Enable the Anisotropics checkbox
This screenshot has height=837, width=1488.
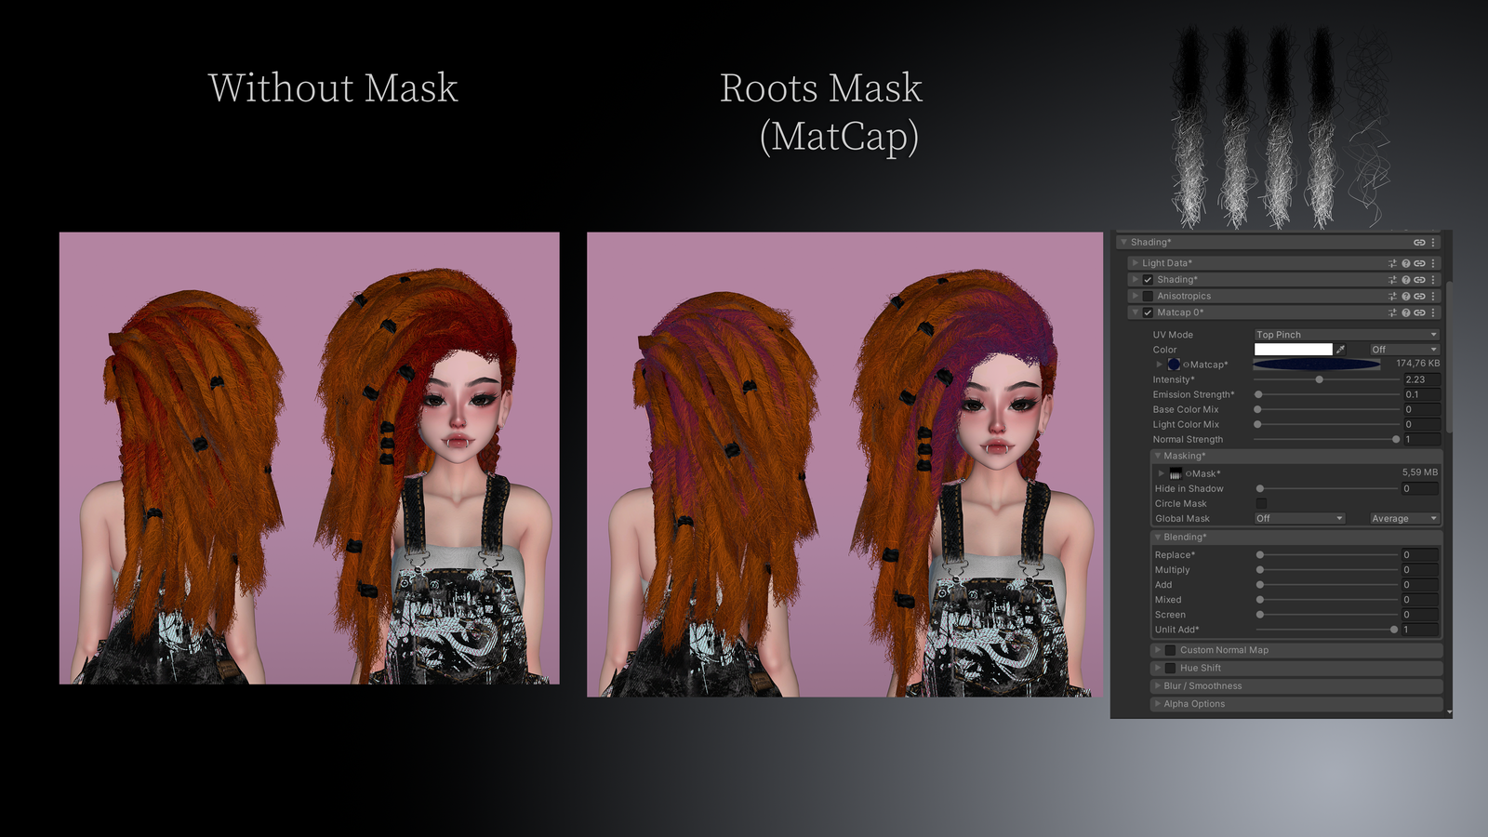coord(1148,297)
